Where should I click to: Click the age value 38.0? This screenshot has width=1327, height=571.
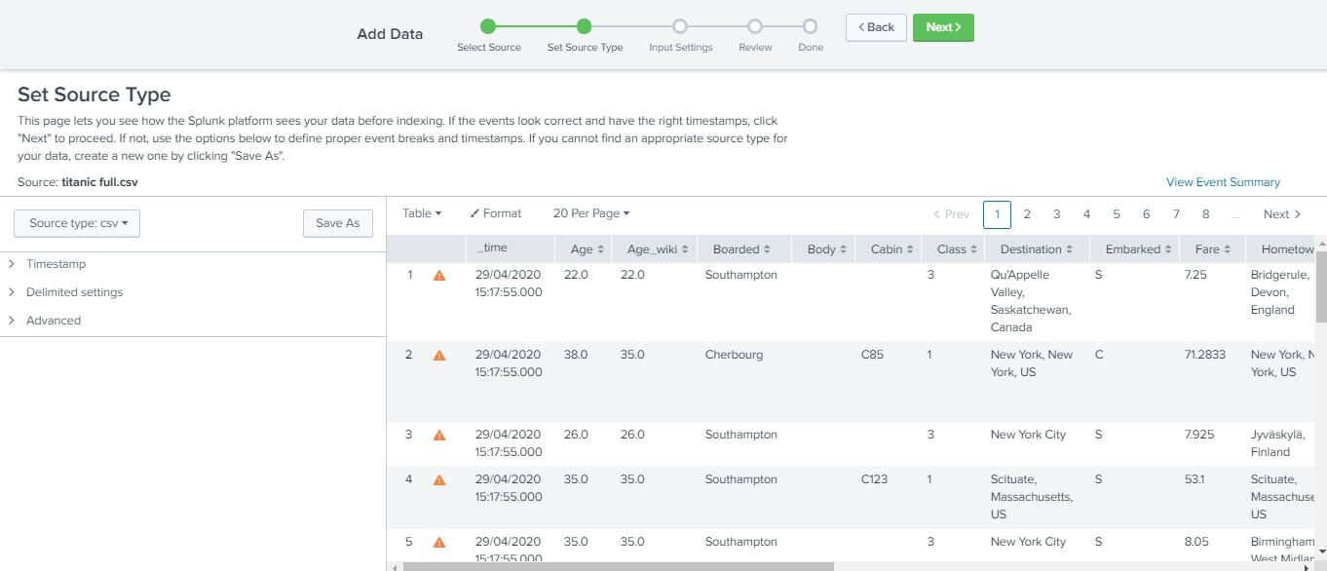pyautogui.click(x=576, y=355)
